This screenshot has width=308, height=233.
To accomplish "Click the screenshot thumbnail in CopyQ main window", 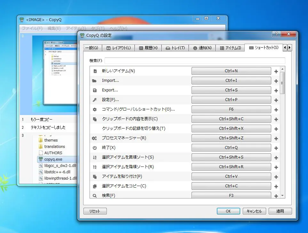I will tap(55, 74).
